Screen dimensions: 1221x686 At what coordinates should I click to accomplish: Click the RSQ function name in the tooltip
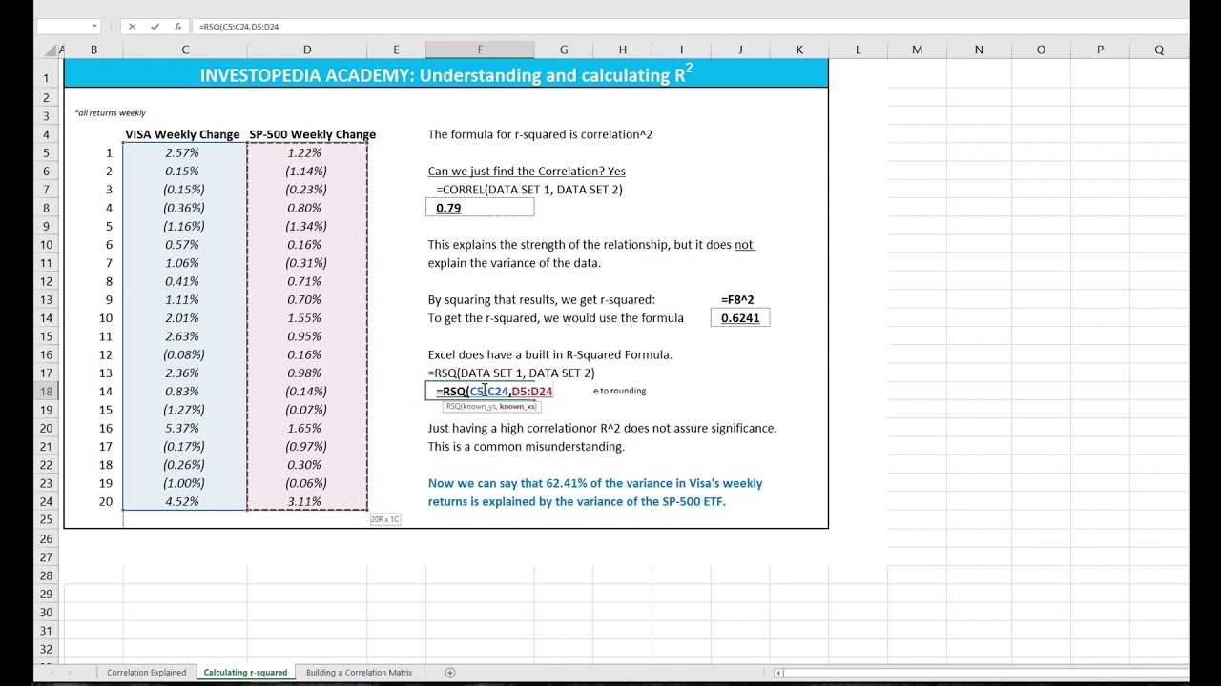(453, 407)
